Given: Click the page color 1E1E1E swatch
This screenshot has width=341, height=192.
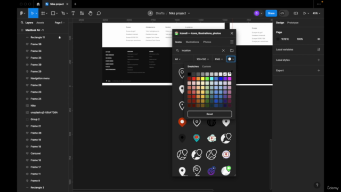Looking at the screenshot, I should coord(278,39).
